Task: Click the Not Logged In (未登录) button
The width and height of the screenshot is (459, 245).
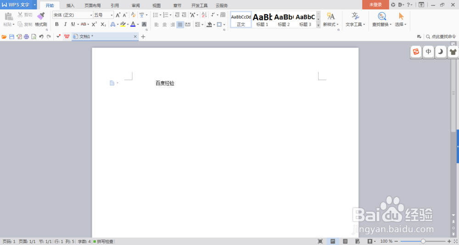Action: click(x=375, y=5)
